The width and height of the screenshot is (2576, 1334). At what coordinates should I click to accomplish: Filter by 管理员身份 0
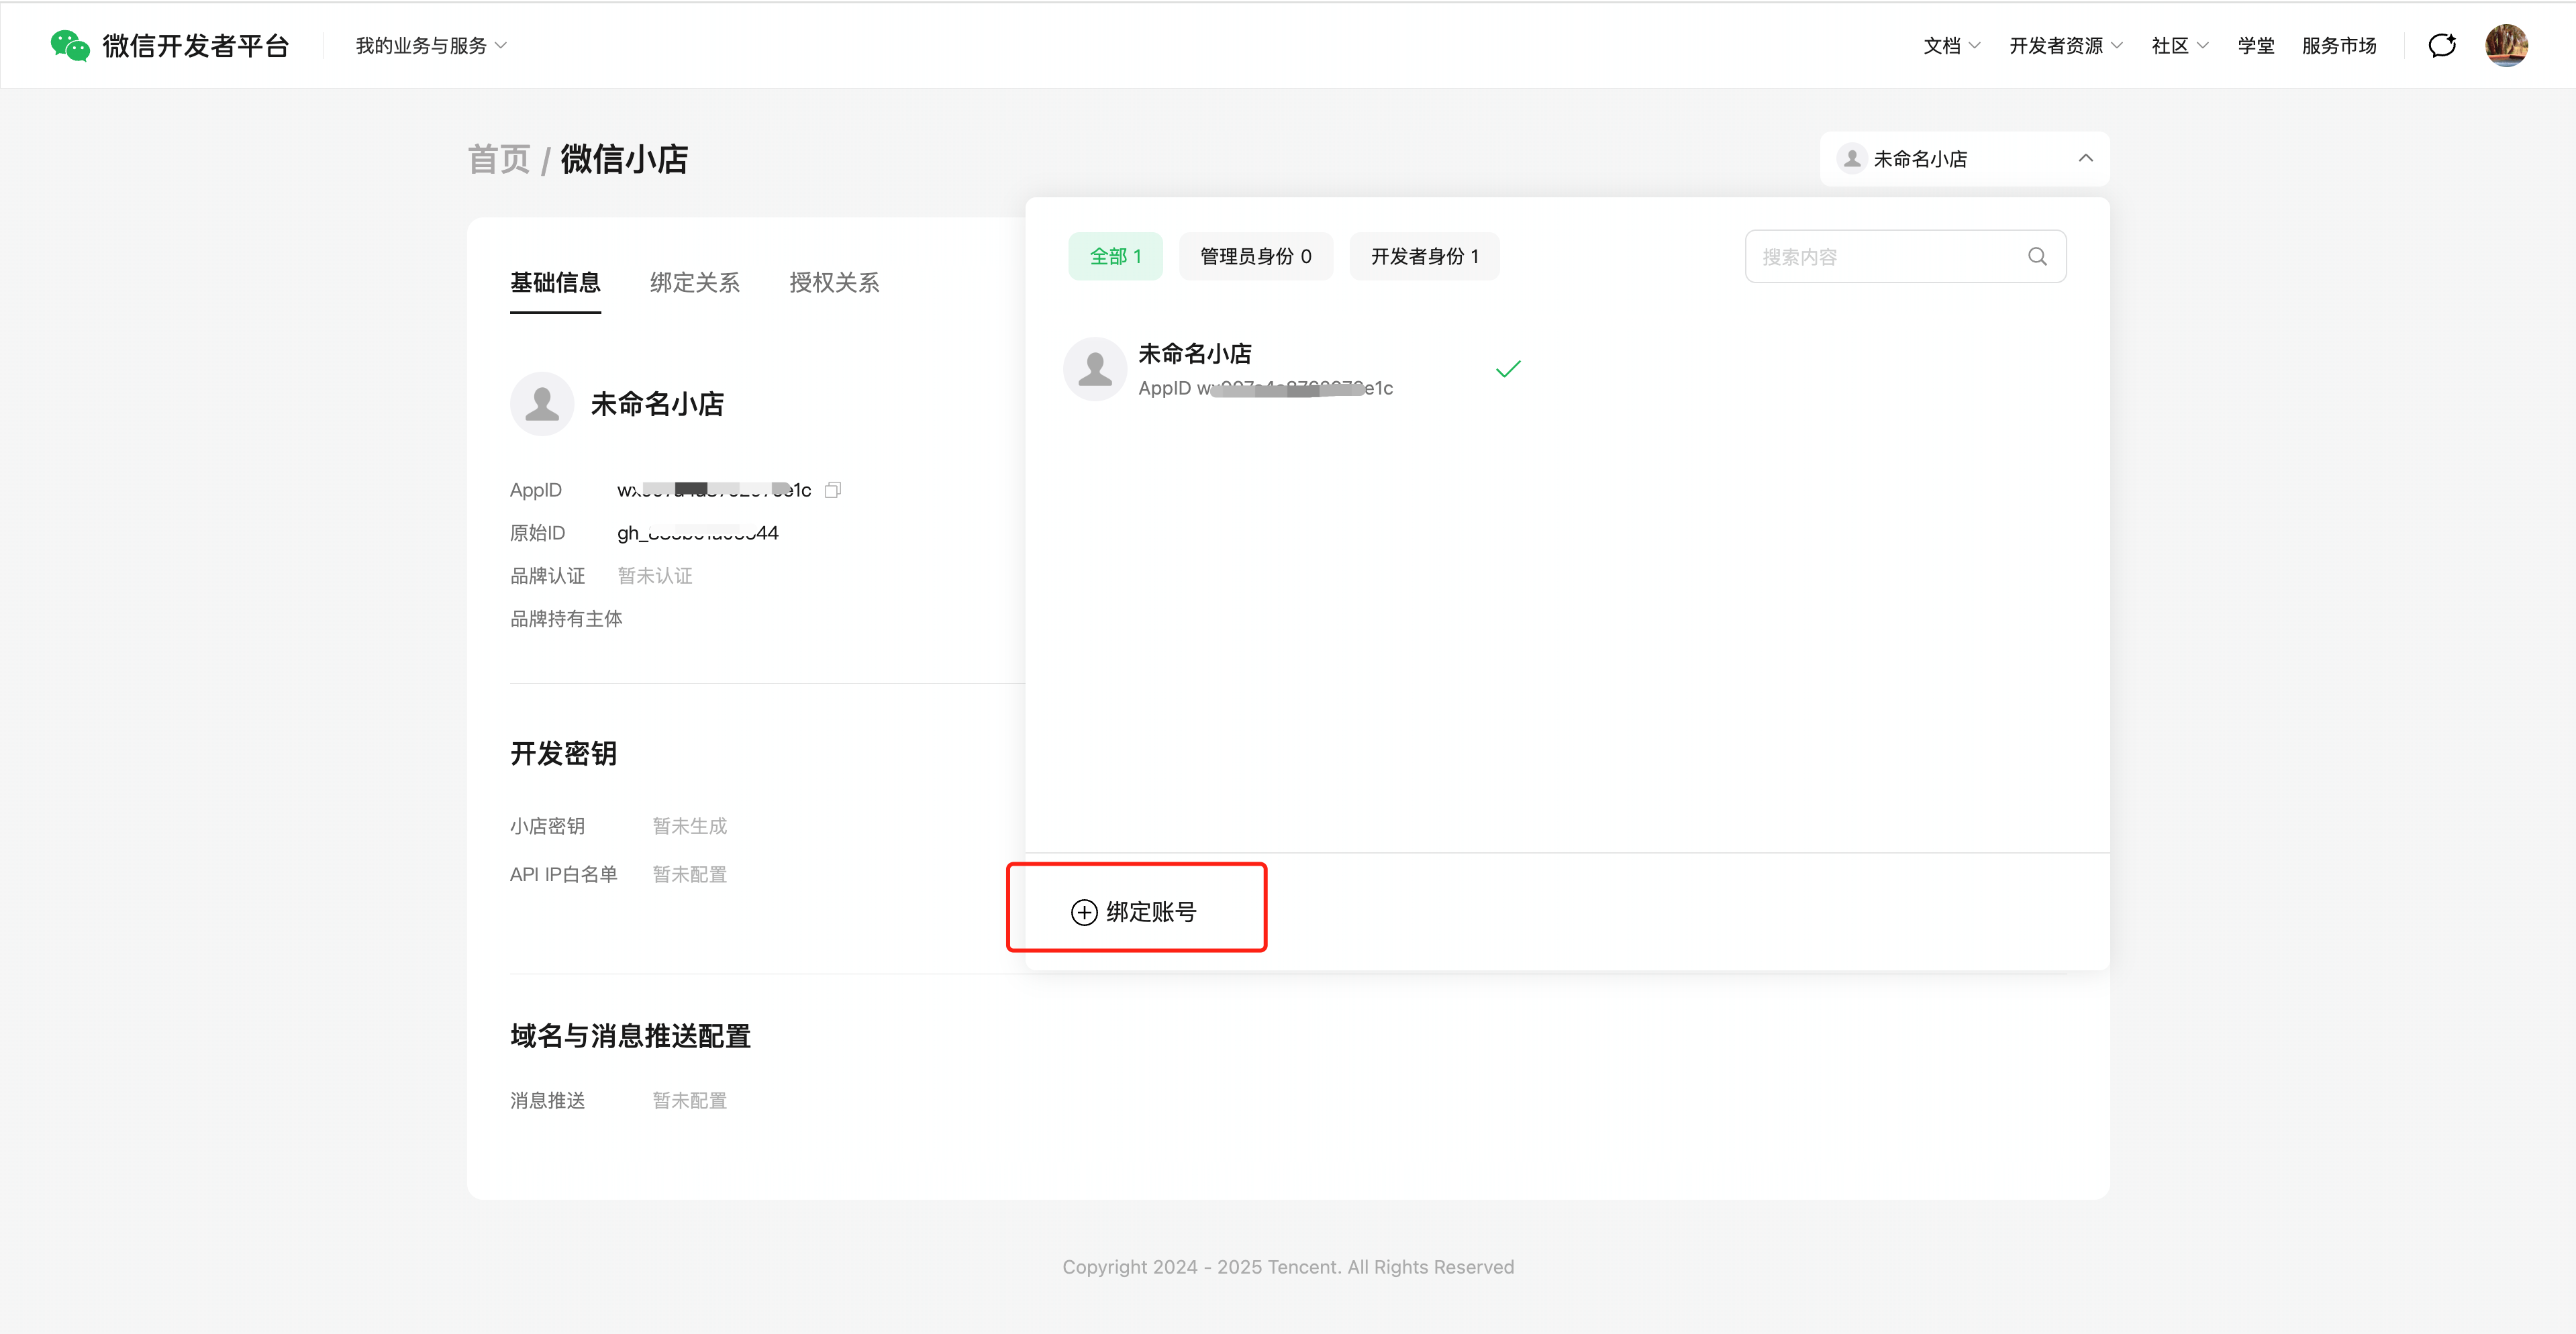click(1255, 257)
